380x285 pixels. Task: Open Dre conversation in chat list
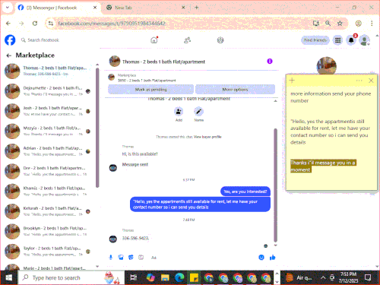(49, 171)
